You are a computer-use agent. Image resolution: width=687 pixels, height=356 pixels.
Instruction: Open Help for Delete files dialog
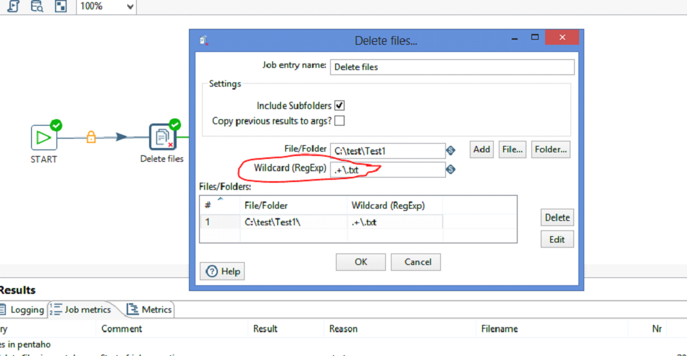[x=222, y=272]
